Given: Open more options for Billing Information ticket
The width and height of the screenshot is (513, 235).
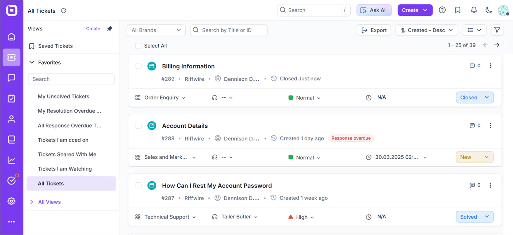Looking at the screenshot, I should pyautogui.click(x=491, y=66).
